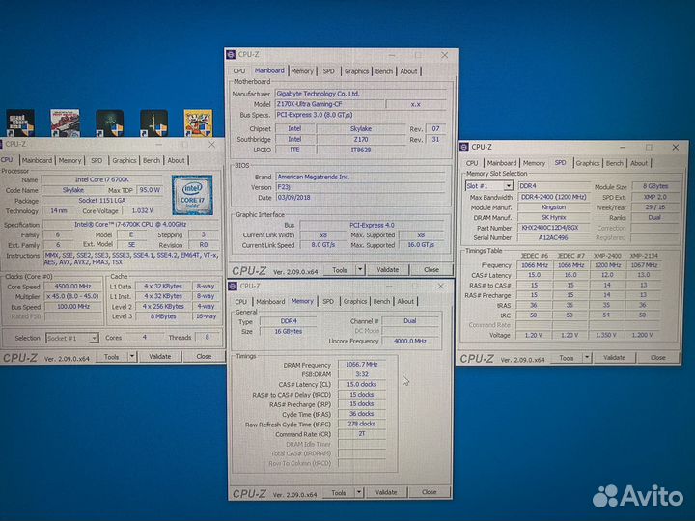The width and height of the screenshot is (695, 521).
Task: Click CPU-Z title icon in Mainboard window
Action: point(231,54)
